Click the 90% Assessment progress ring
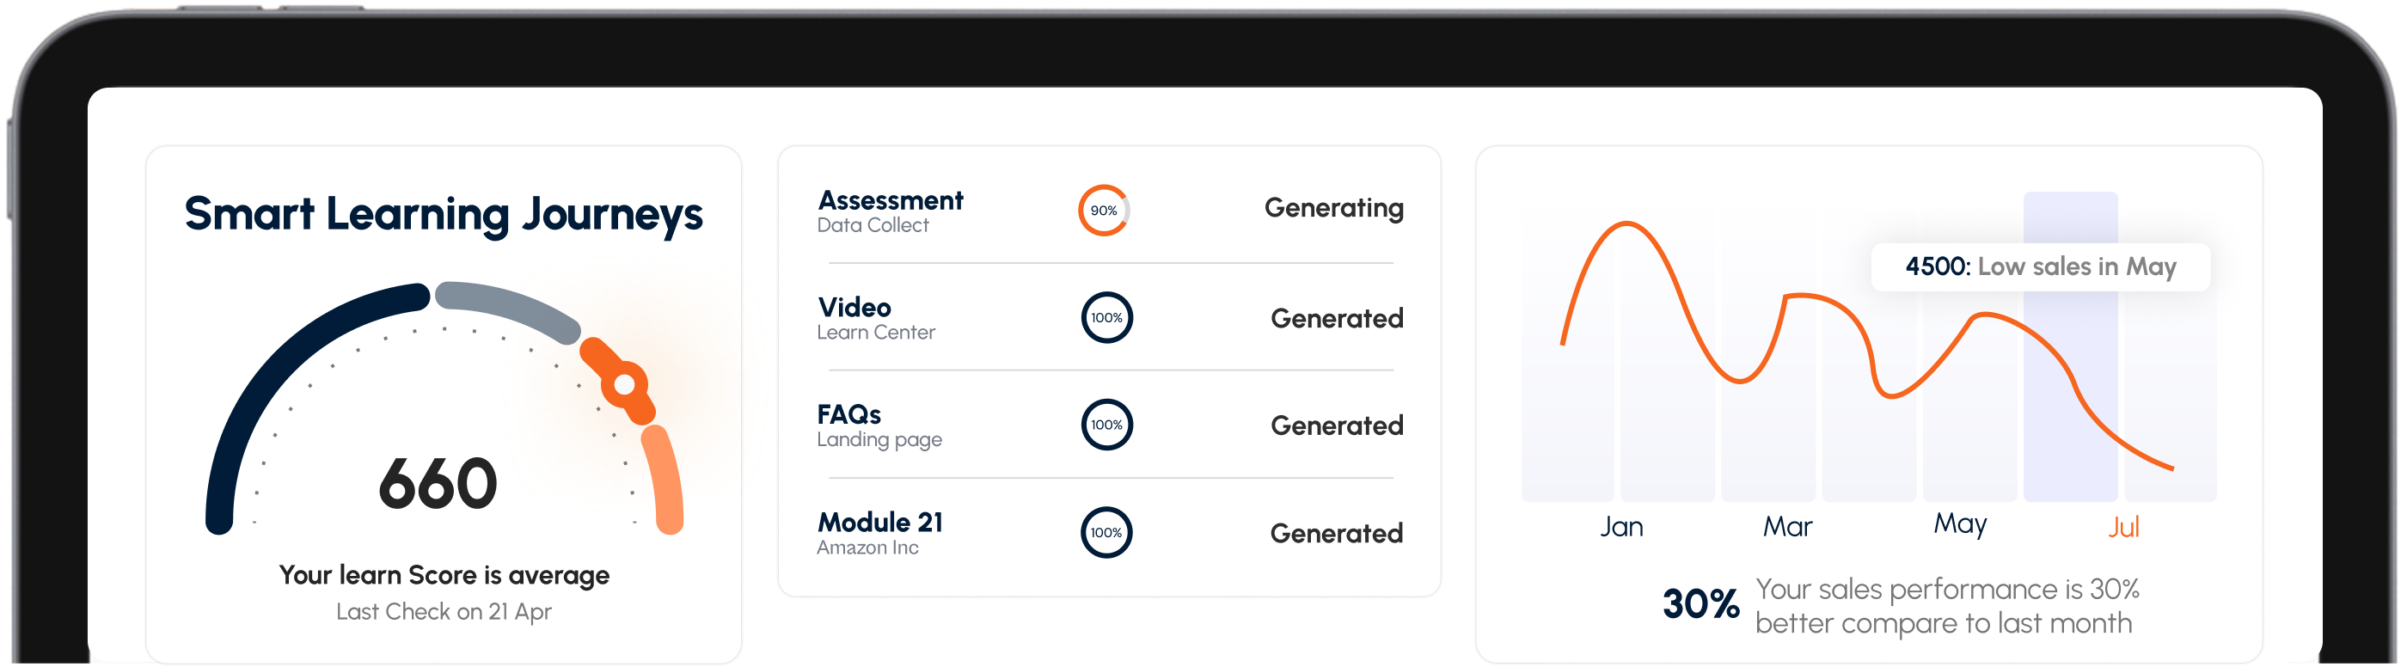Screen dimensions: 2407x667 coord(1106,211)
